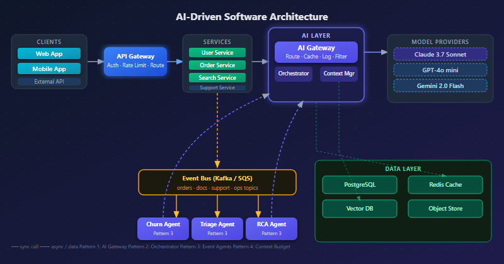This screenshot has width=504, height=264.
Task: Click the Gemini 2.0 Flash provider
Action: tap(440, 85)
